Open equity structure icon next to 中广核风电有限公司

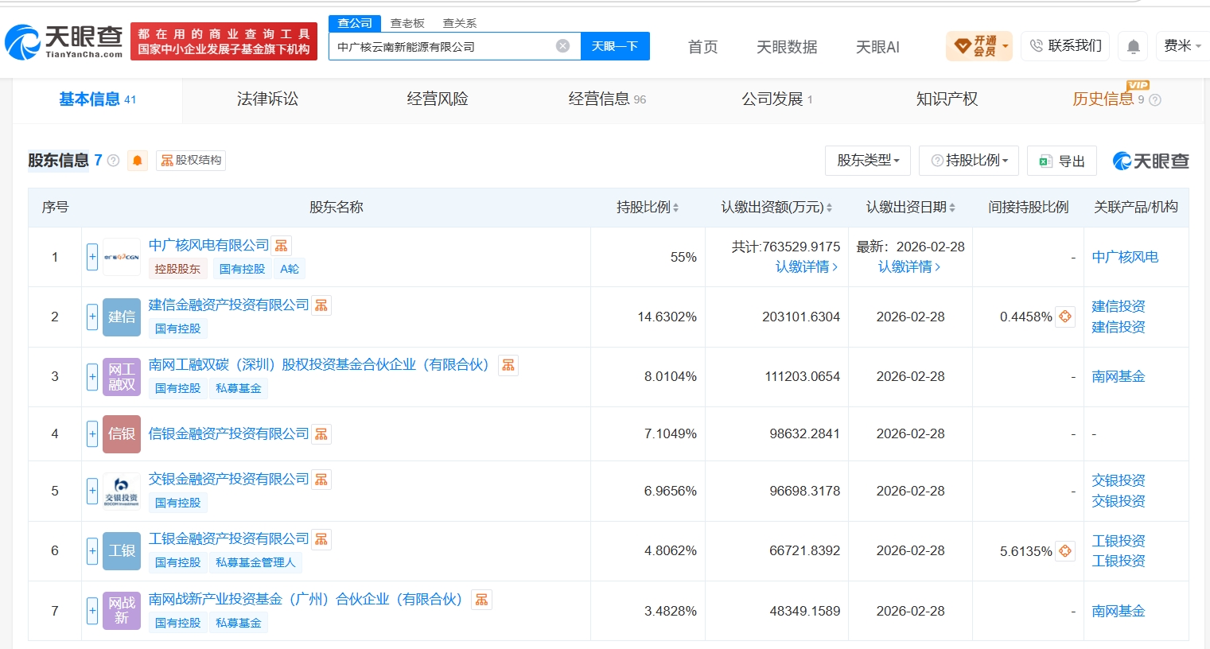pyautogui.click(x=282, y=246)
